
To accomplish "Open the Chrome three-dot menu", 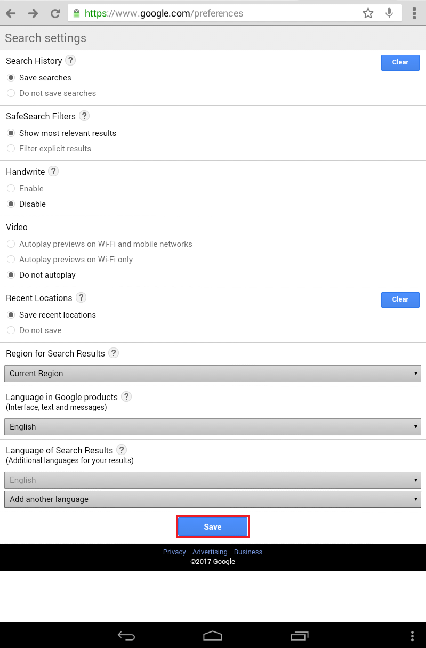I will coord(414,13).
